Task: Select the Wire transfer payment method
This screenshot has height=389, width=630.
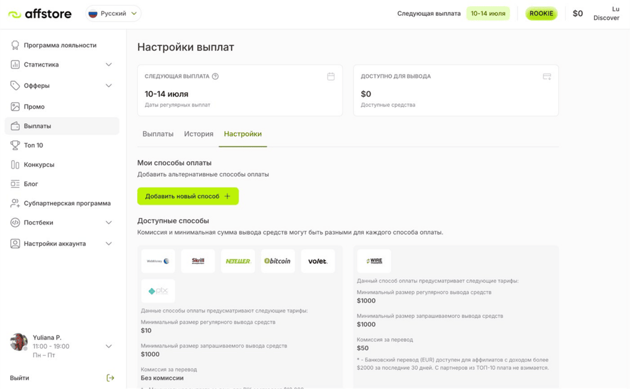Action: (374, 261)
